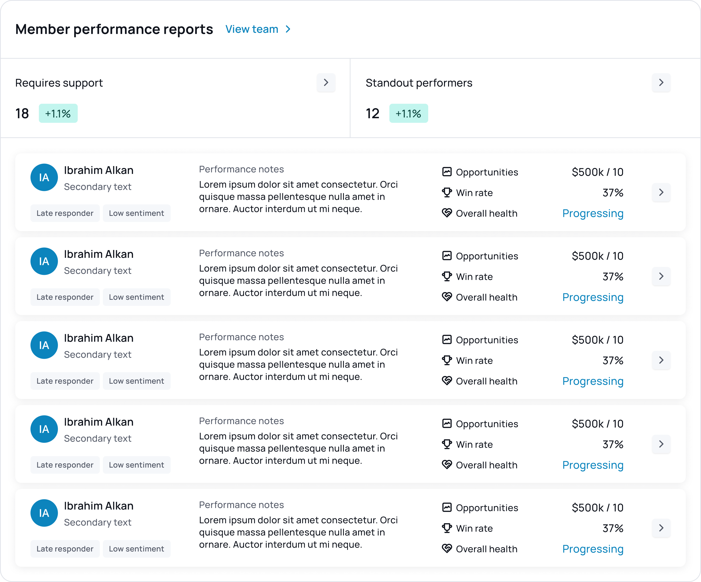Image resolution: width=701 pixels, height=582 pixels.
Task: Open the last member card chevron
Action: tap(661, 528)
